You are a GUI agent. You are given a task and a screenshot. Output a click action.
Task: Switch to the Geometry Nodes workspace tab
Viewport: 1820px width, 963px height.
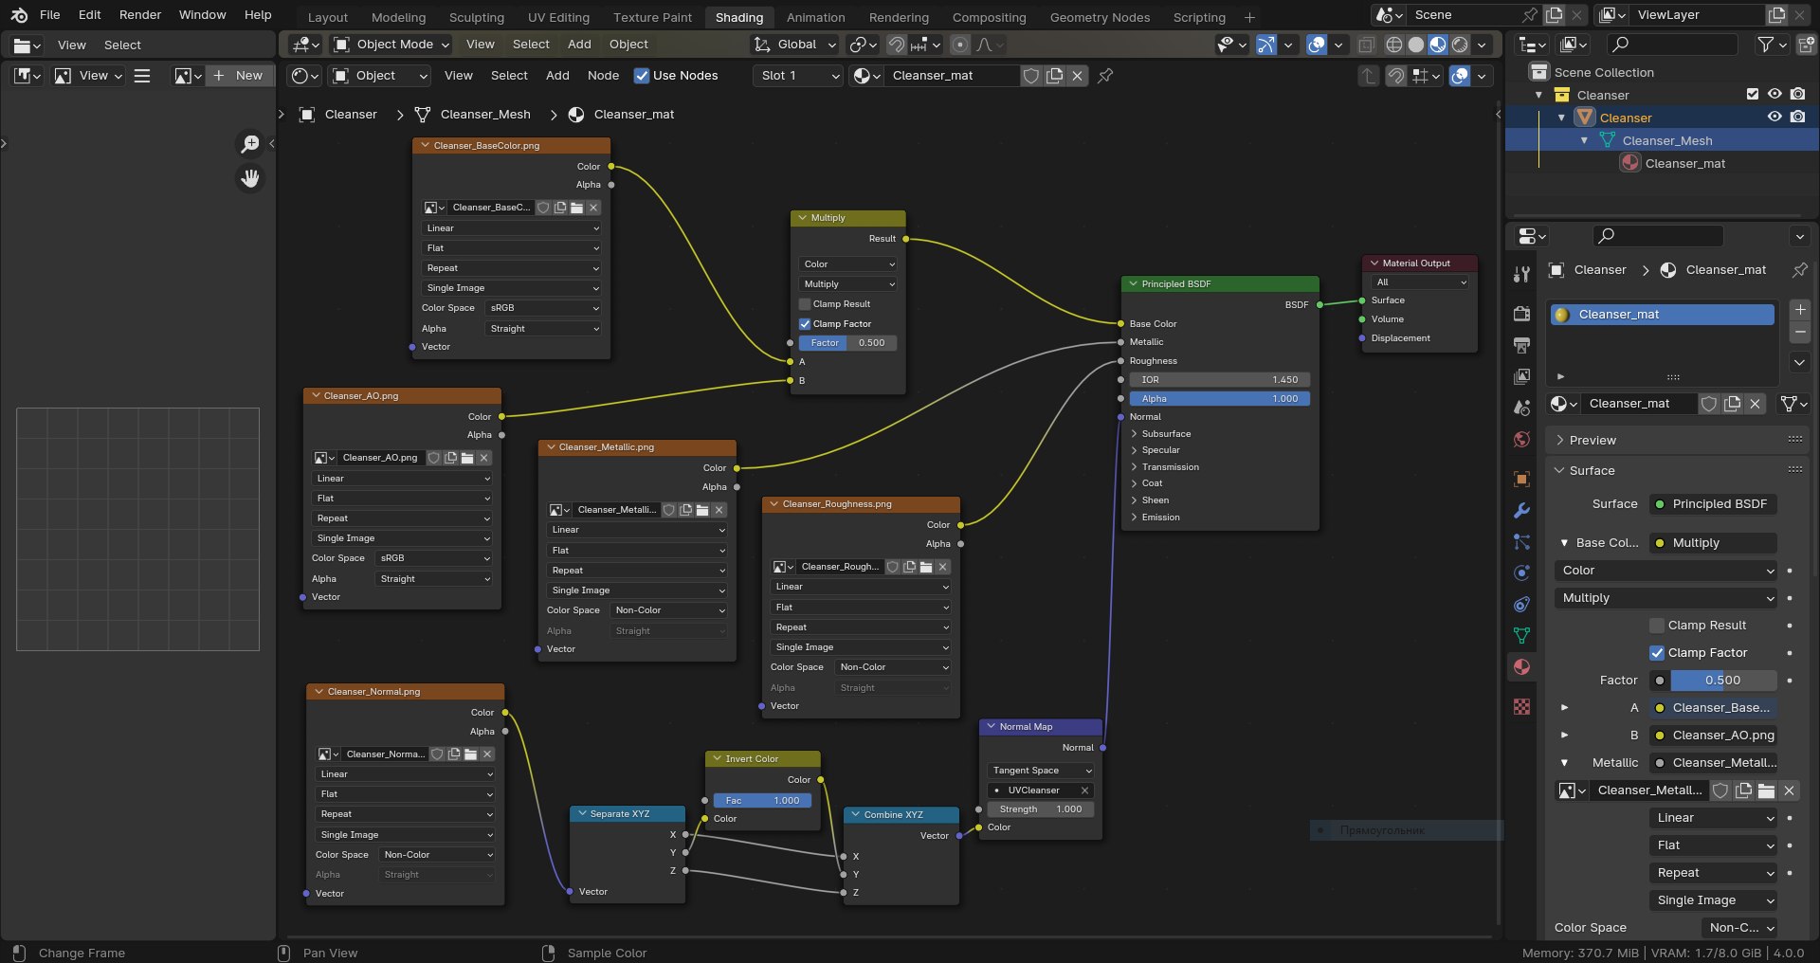pos(1100,17)
